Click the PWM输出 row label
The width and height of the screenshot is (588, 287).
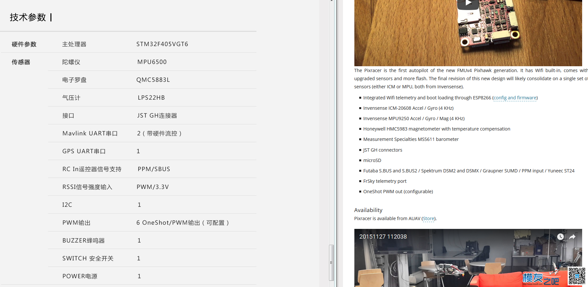[76, 223]
